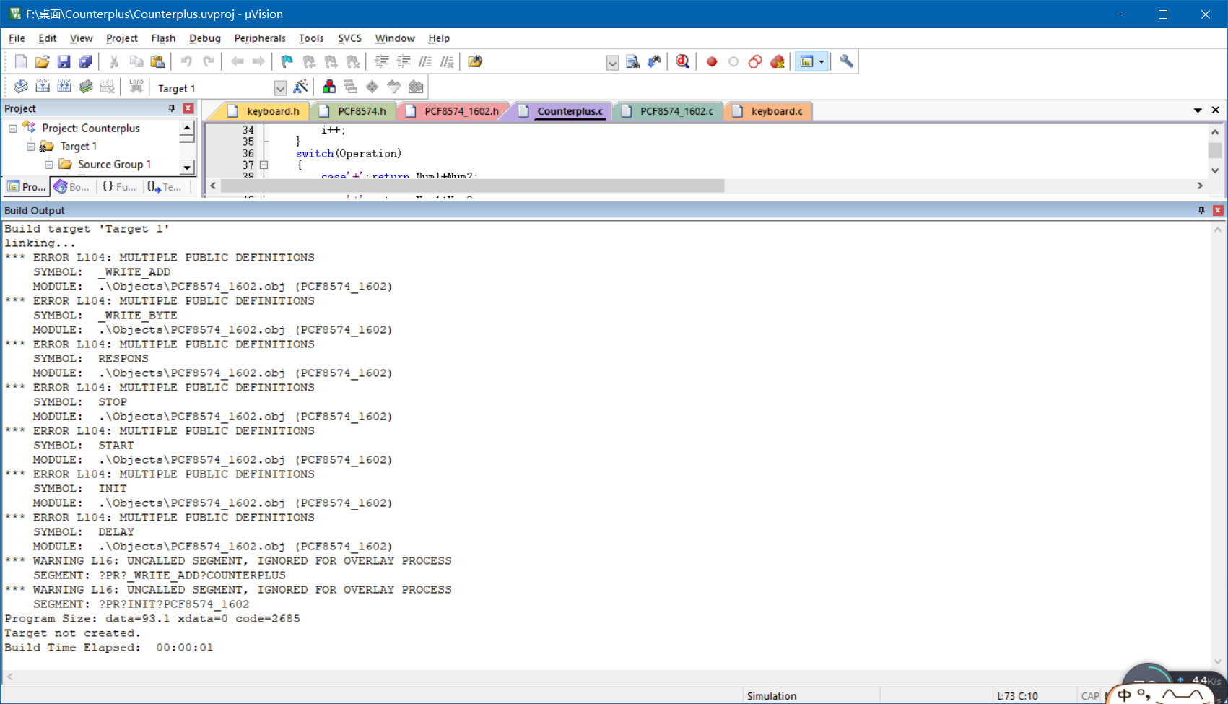Build target toolbar icon
Screen dimensions: 1228x704
(43, 87)
